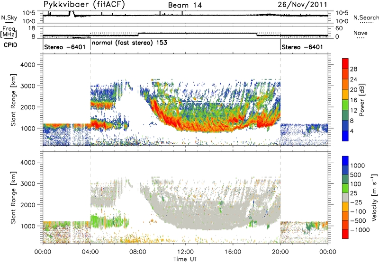Pick the red top segment of the Power colorbar
This screenshot has width=379, height=262.
point(345,64)
